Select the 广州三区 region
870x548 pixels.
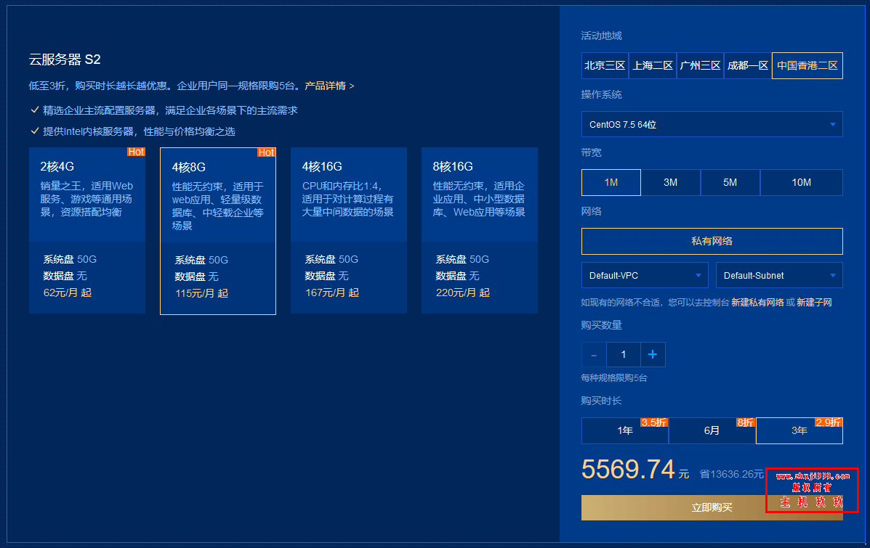tap(700, 66)
